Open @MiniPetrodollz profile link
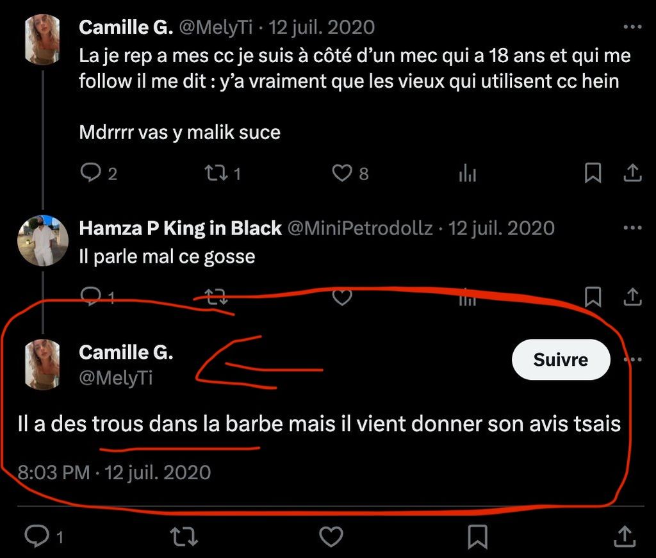656x558 pixels. 359,228
